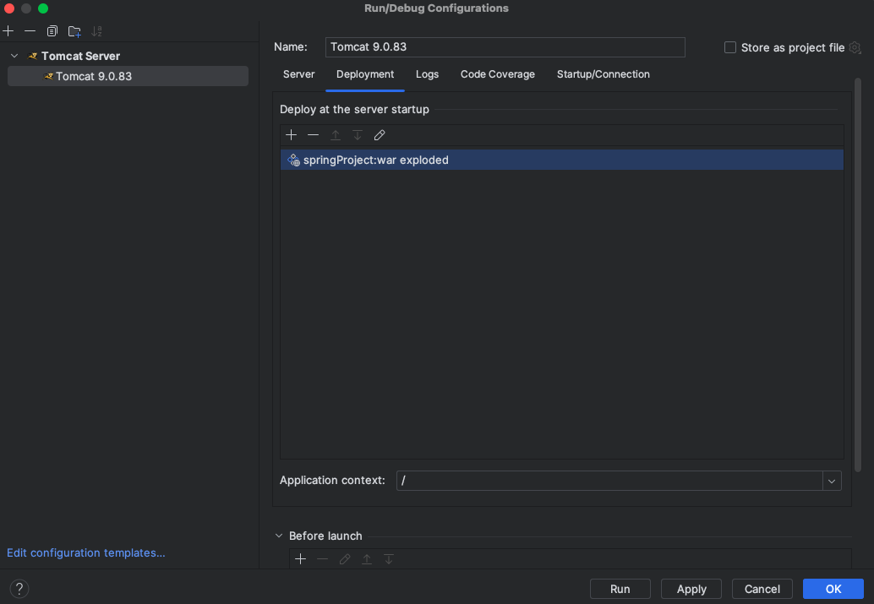Confirm with the OK button
Viewport: 874px width, 604px height.
click(x=833, y=589)
